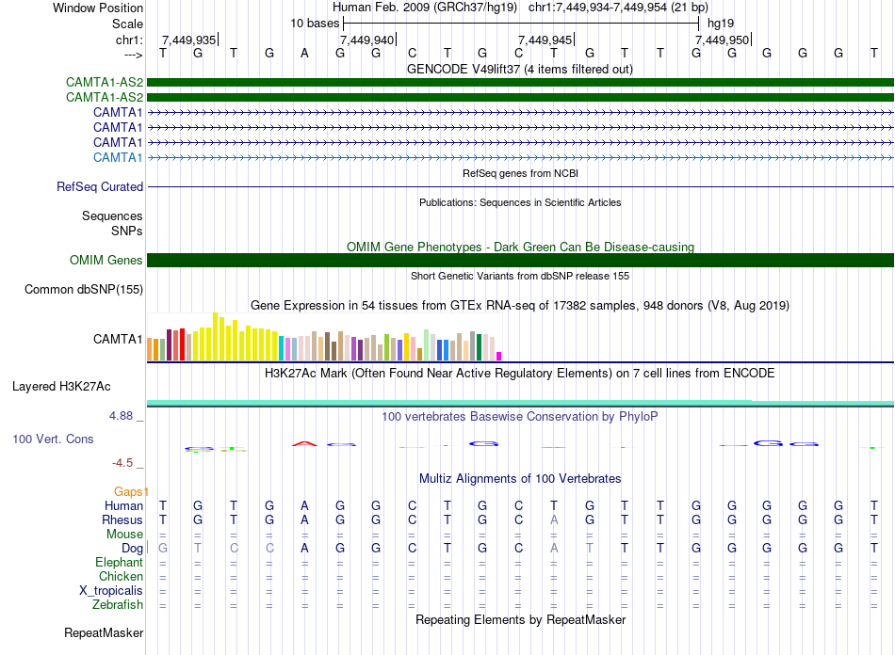Image resolution: width=895 pixels, height=655 pixels.
Task: Click the OMIM Genes dark green bar
Action: tap(520, 261)
